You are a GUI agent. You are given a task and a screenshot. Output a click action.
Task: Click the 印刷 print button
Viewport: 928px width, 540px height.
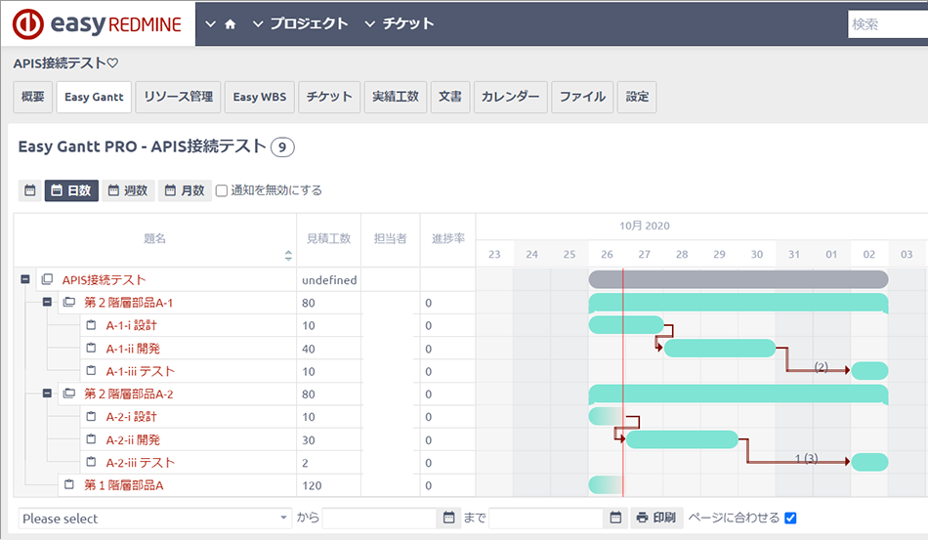pos(656,519)
